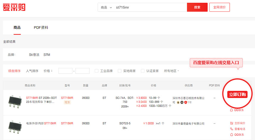Click SOT23-5 package text in second row
Image resolution: width=255 pixels, height=140 pixels.
coord(125,123)
